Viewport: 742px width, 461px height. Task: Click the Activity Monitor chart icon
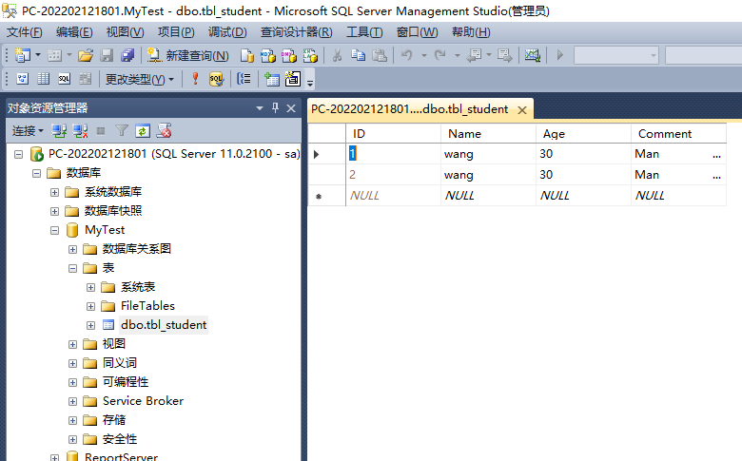pyautogui.click(x=533, y=56)
